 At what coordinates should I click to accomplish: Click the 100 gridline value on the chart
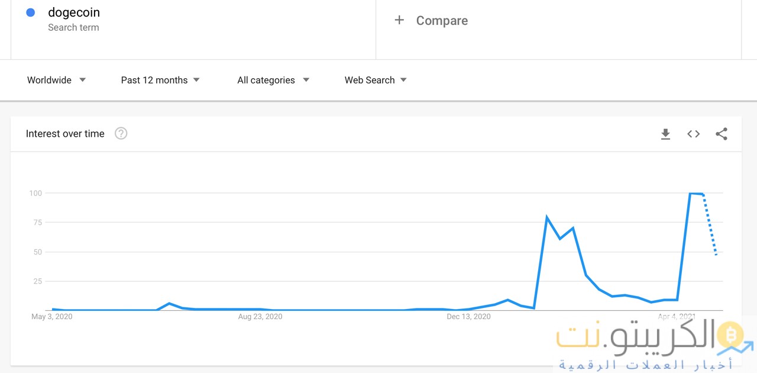[35, 193]
